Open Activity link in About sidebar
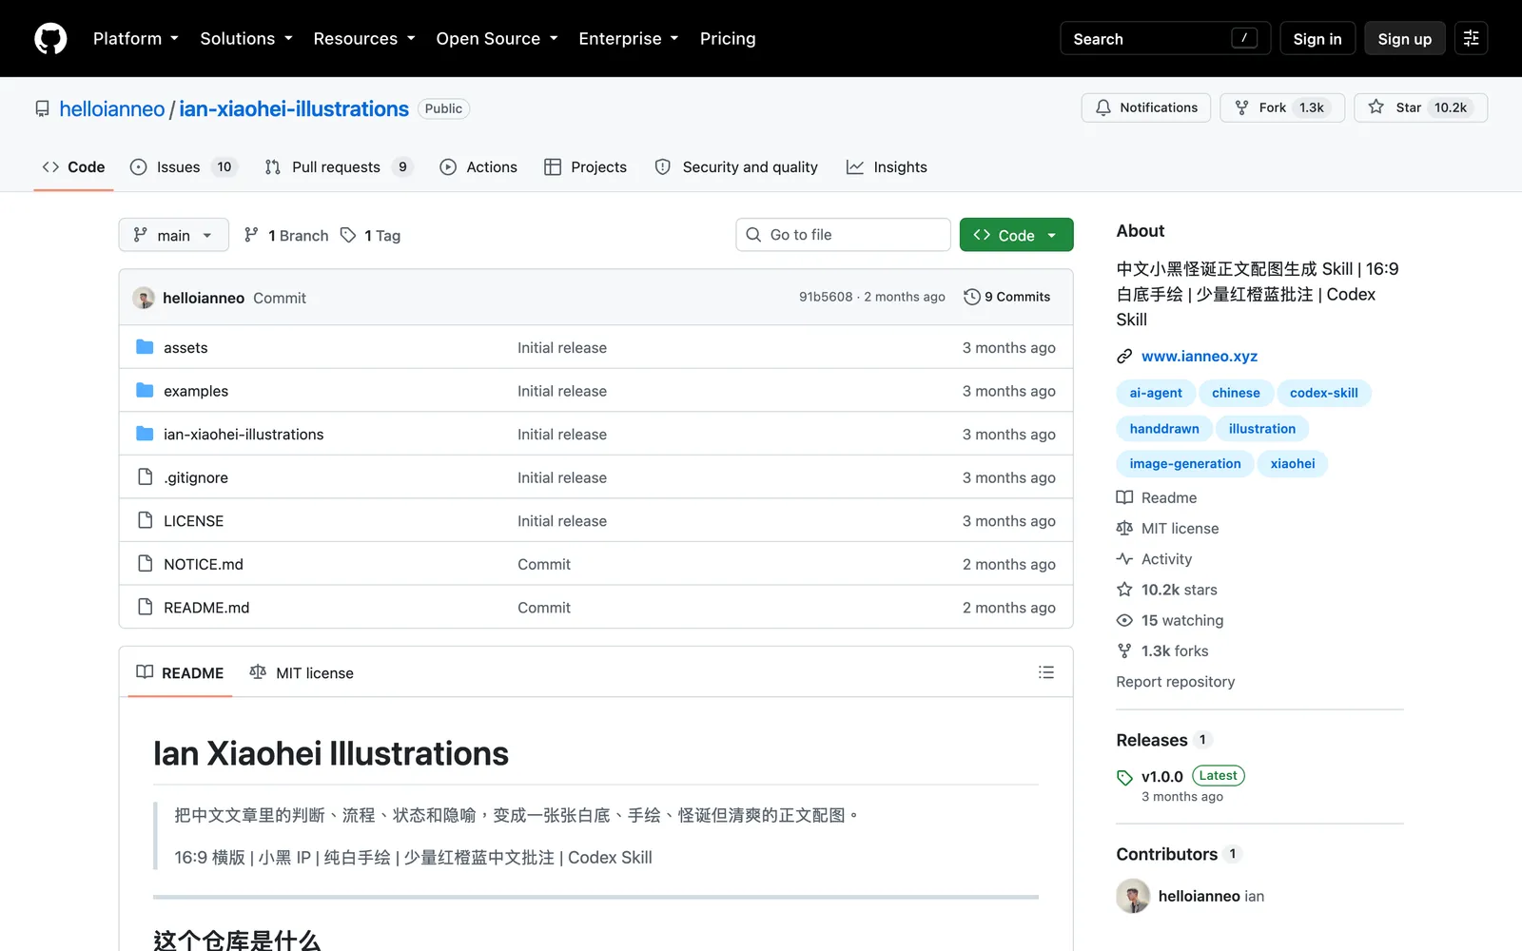 [1154, 559]
